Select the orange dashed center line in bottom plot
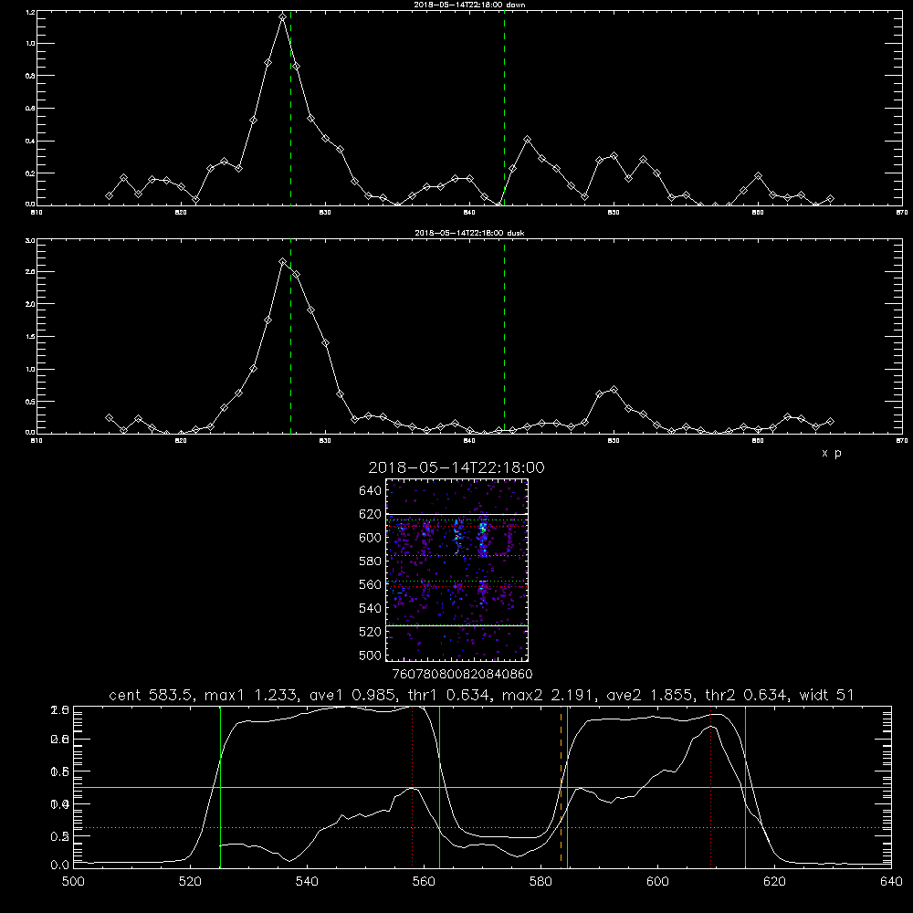The image size is (913, 913). tap(561, 786)
